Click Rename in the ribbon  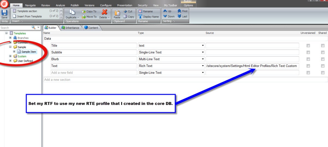(x=145, y=11)
